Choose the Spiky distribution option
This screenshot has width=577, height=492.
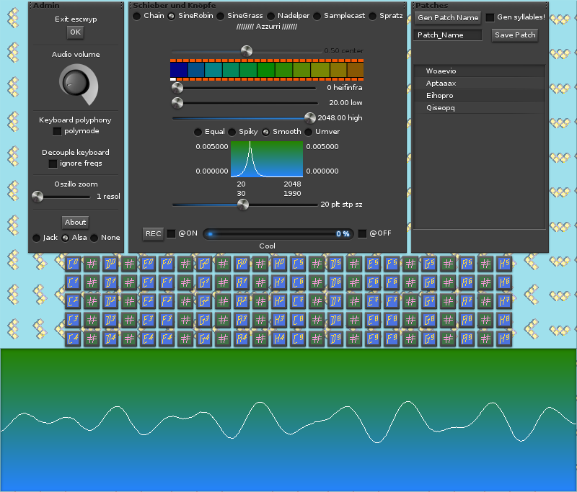click(x=232, y=132)
